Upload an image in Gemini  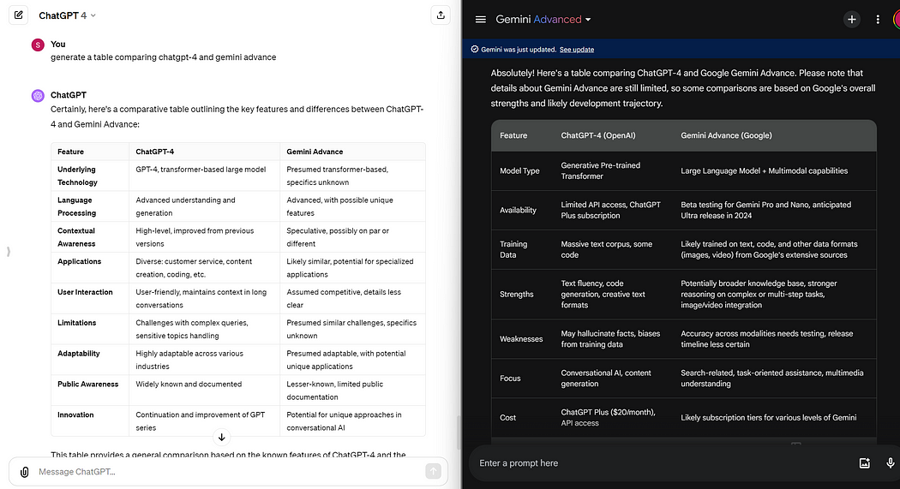pyautogui.click(x=864, y=463)
